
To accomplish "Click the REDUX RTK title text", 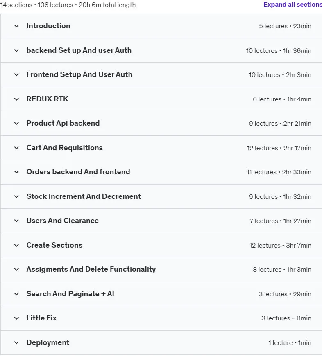I will click(x=47, y=99).
